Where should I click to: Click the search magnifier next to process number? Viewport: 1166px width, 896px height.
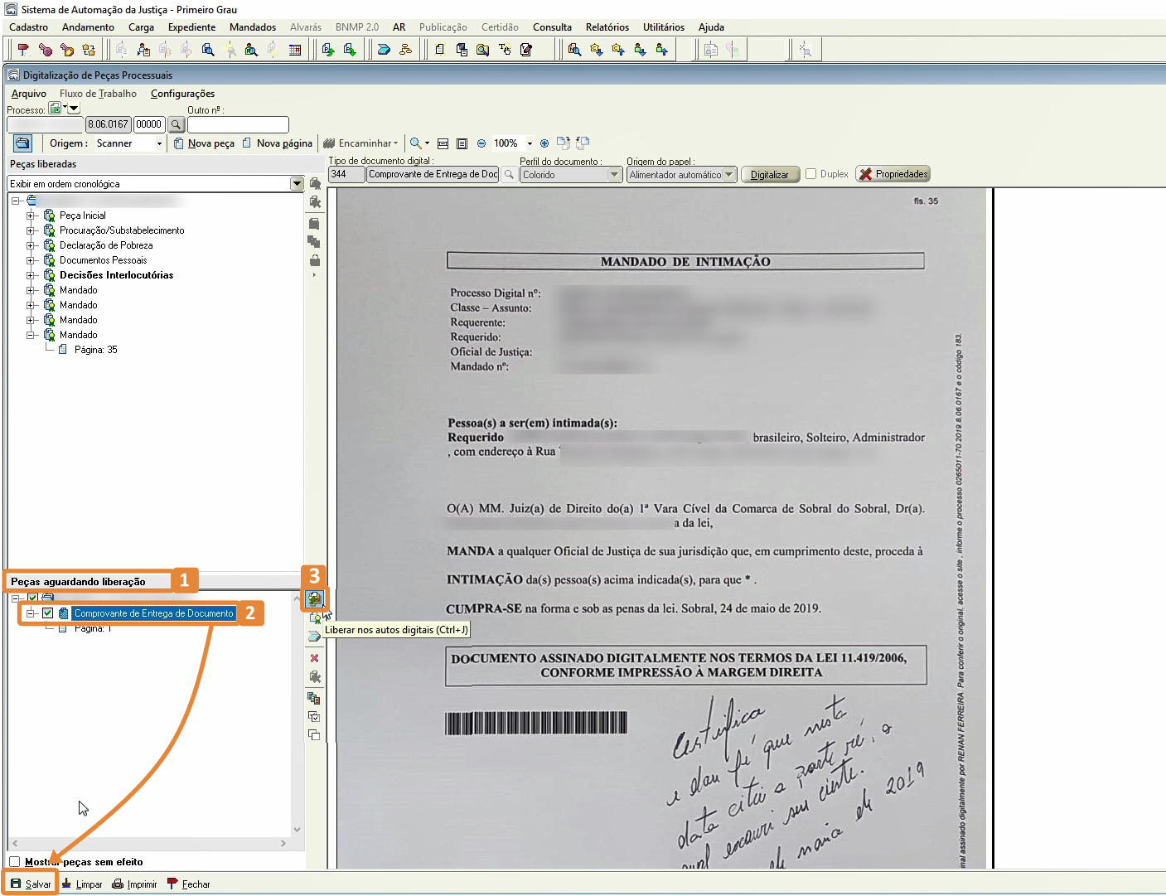point(177,124)
